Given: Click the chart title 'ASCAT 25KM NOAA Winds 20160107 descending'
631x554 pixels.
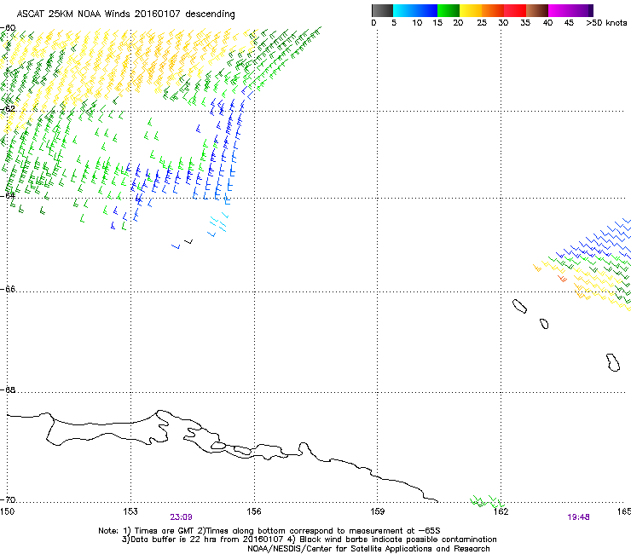Looking at the screenshot, I should tap(125, 14).
